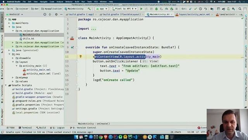248x140 pixels.
Task: Open the Version Control tool window
Action: coord(83,128)
